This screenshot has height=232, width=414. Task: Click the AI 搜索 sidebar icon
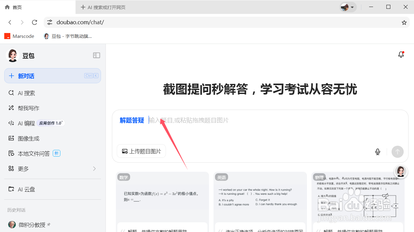coord(11,93)
